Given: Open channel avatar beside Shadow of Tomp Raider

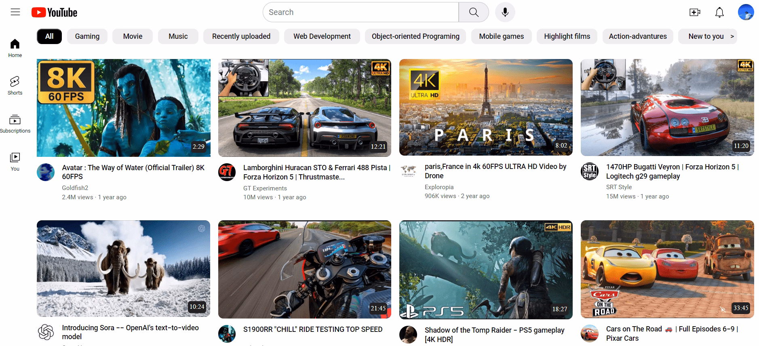Looking at the screenshot, I should point(408,335).
